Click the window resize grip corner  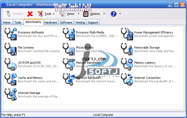tap(184, 115)
